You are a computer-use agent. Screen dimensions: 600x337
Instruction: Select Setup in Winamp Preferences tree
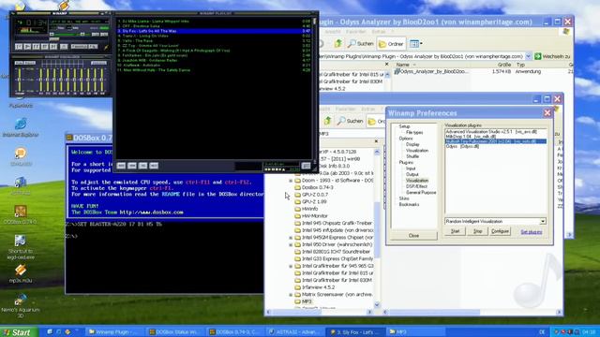[404, 126]
